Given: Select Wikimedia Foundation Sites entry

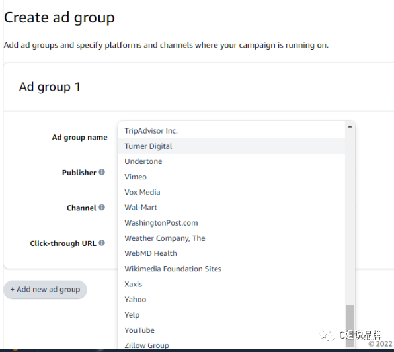Looking at the screenshot, I should [231, 269].
